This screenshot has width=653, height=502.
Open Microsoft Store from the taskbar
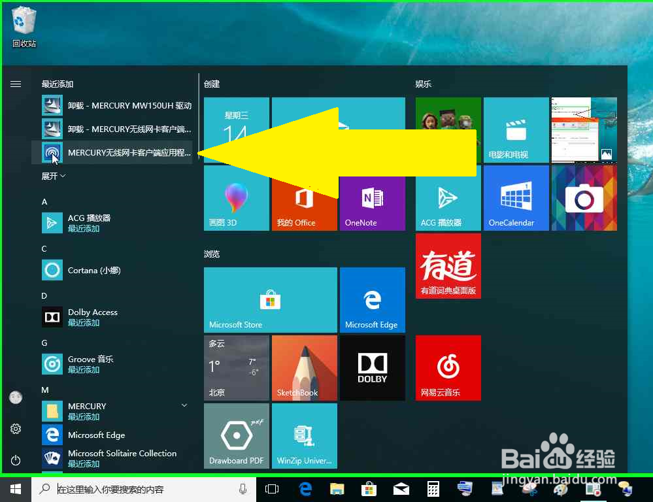(369, 490)
